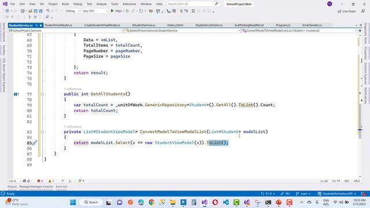Open the ConvertModelToViewModelList member dropdown
Viewport: 370px width, 208px height.
(299, 31)
